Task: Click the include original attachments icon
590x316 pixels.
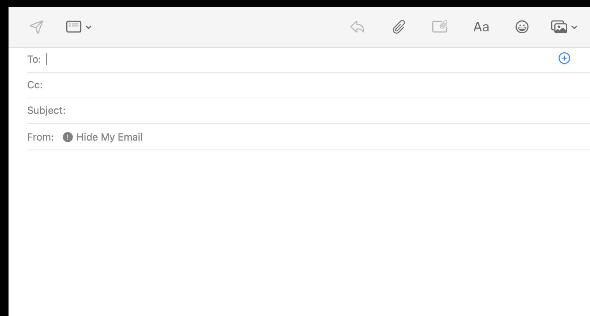Action: [440, 27]
